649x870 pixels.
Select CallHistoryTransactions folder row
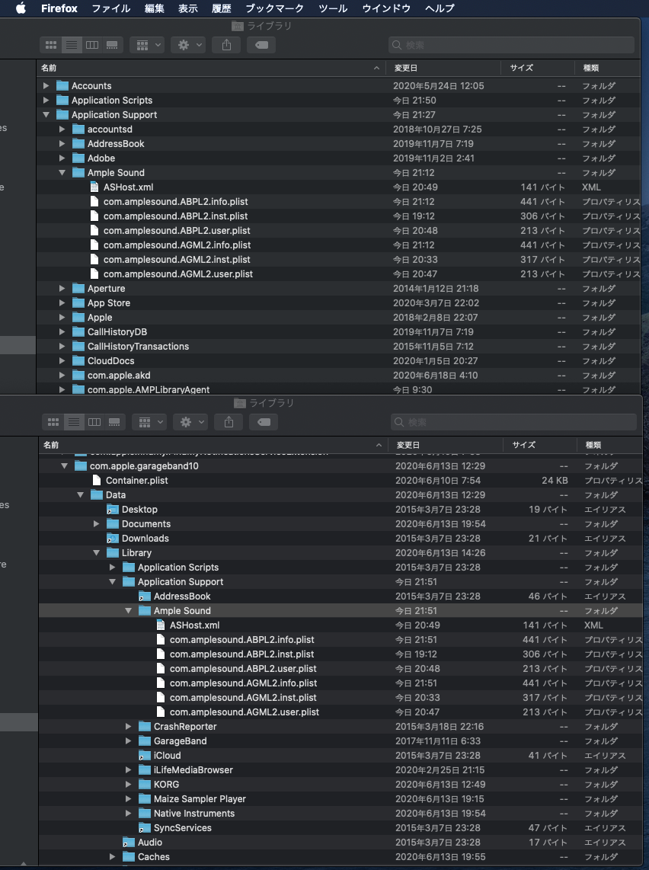(x=338, y=346)
